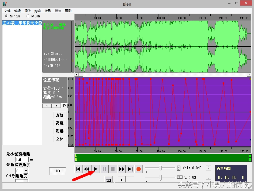Open the 波形 menu

point(48,11)
